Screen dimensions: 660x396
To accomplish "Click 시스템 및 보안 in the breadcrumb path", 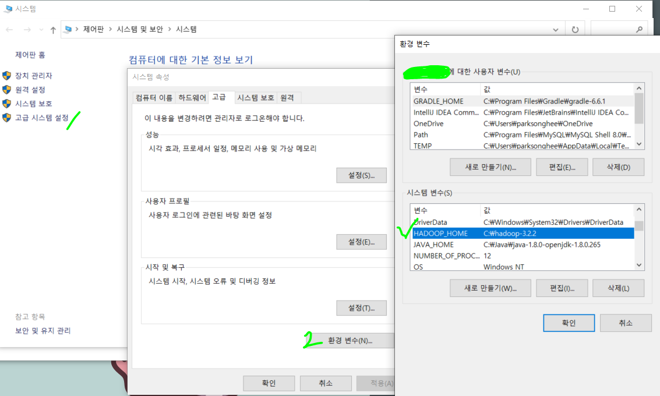I will (140, 29).
